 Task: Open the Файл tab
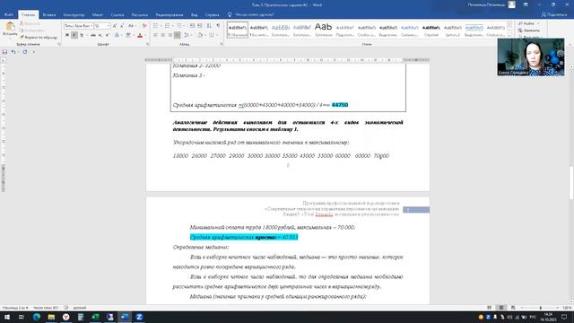pos(9,14)
